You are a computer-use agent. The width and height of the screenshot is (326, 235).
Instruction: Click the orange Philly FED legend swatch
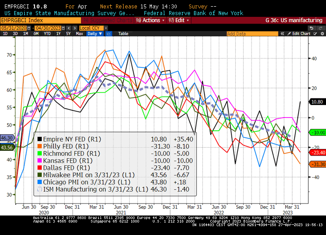point(39,146)
